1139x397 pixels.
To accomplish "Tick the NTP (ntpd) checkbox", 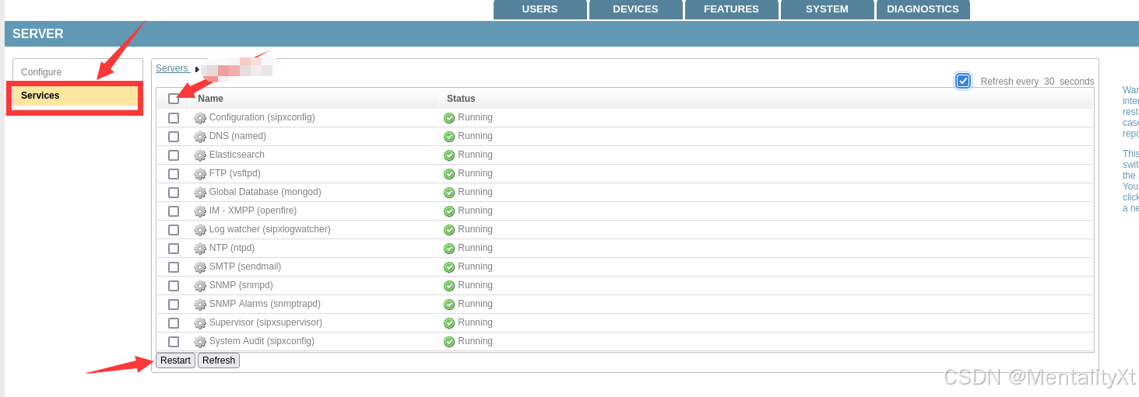I will [x=174, y=249].
